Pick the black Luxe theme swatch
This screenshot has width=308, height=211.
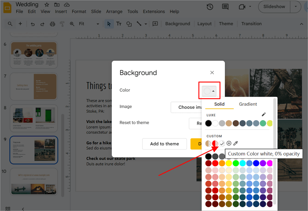pos(209,123)
